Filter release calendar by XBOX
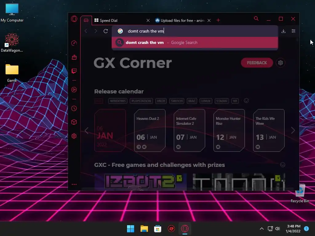Viewport: 315px width, 236px height. (161, 101)
